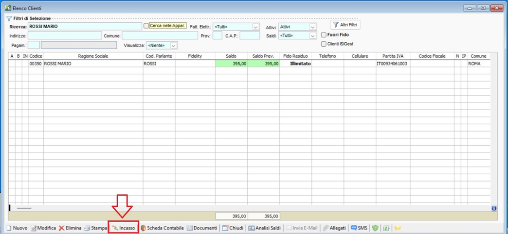Click Elimina to delete the client
This screenshot has width=508, height=234.
(x=70, y=228)
